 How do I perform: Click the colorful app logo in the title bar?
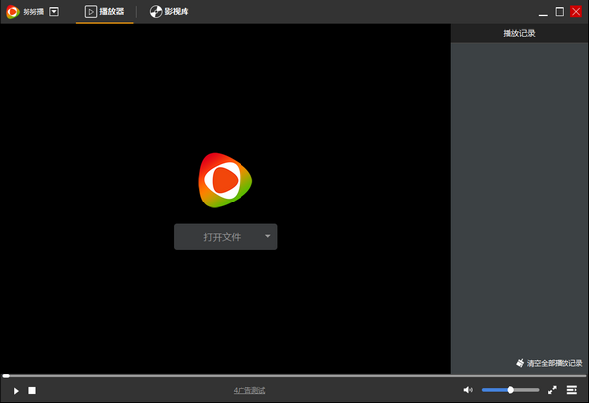coord(12,12)
